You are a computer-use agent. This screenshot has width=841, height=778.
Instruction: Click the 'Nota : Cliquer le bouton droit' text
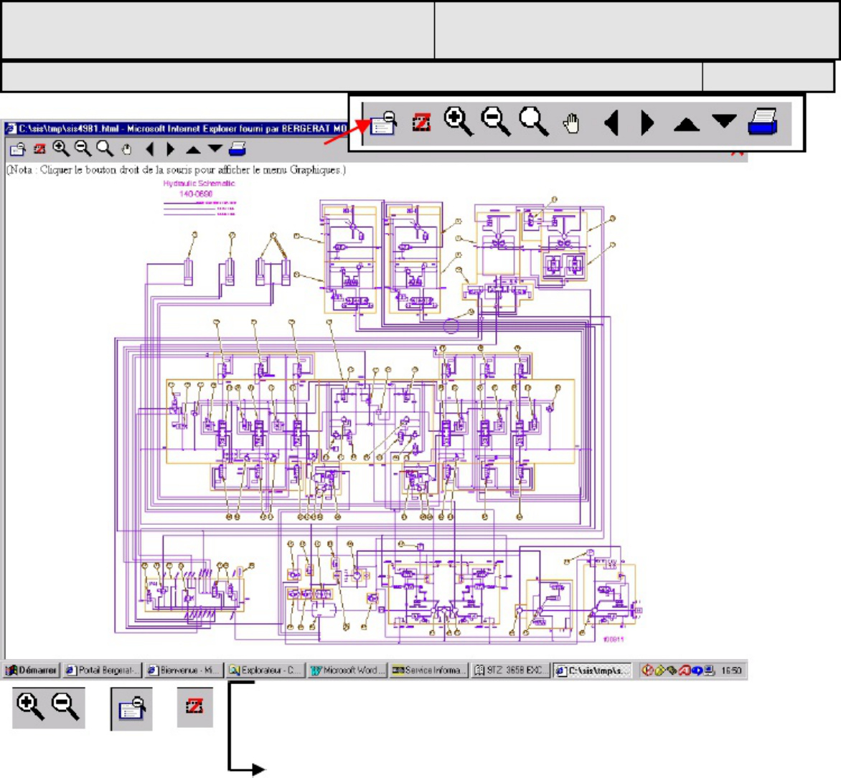pyautogui.click(x=176, y=170)
